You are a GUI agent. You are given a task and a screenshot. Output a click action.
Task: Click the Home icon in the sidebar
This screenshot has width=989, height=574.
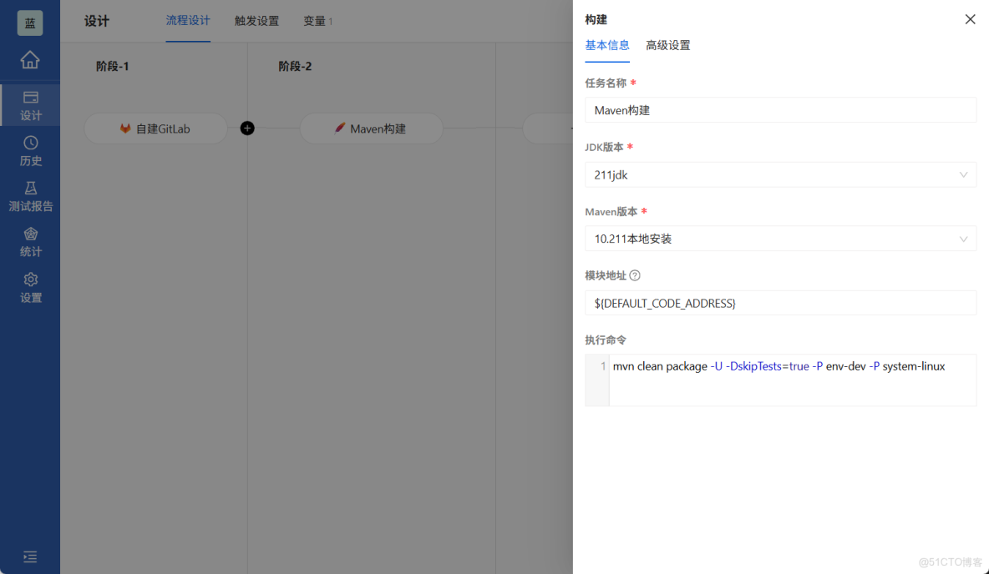point(30,60)
